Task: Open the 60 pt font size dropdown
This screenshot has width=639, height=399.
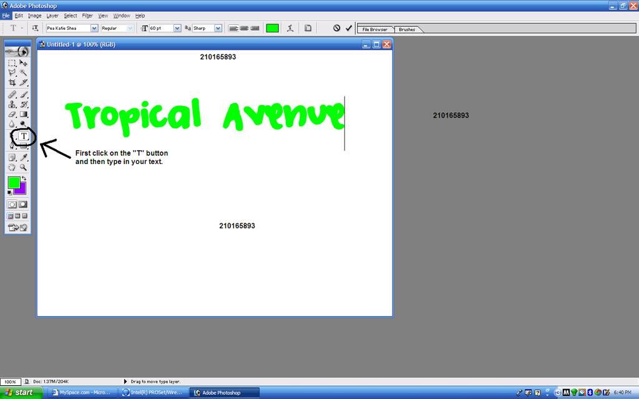Action: tap(177, 28)
